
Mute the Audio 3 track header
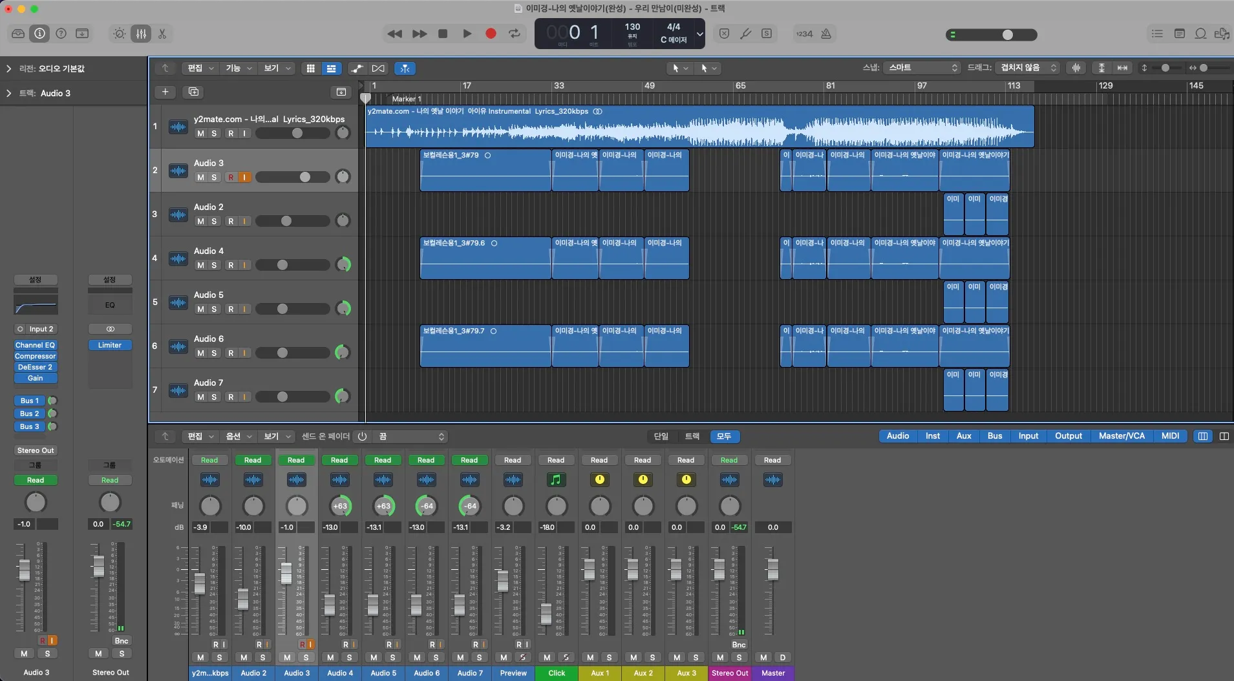(200, 177)
